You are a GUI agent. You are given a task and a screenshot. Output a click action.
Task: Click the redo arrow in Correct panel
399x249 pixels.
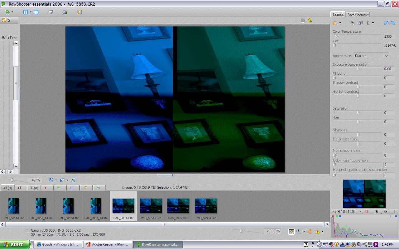393,23
